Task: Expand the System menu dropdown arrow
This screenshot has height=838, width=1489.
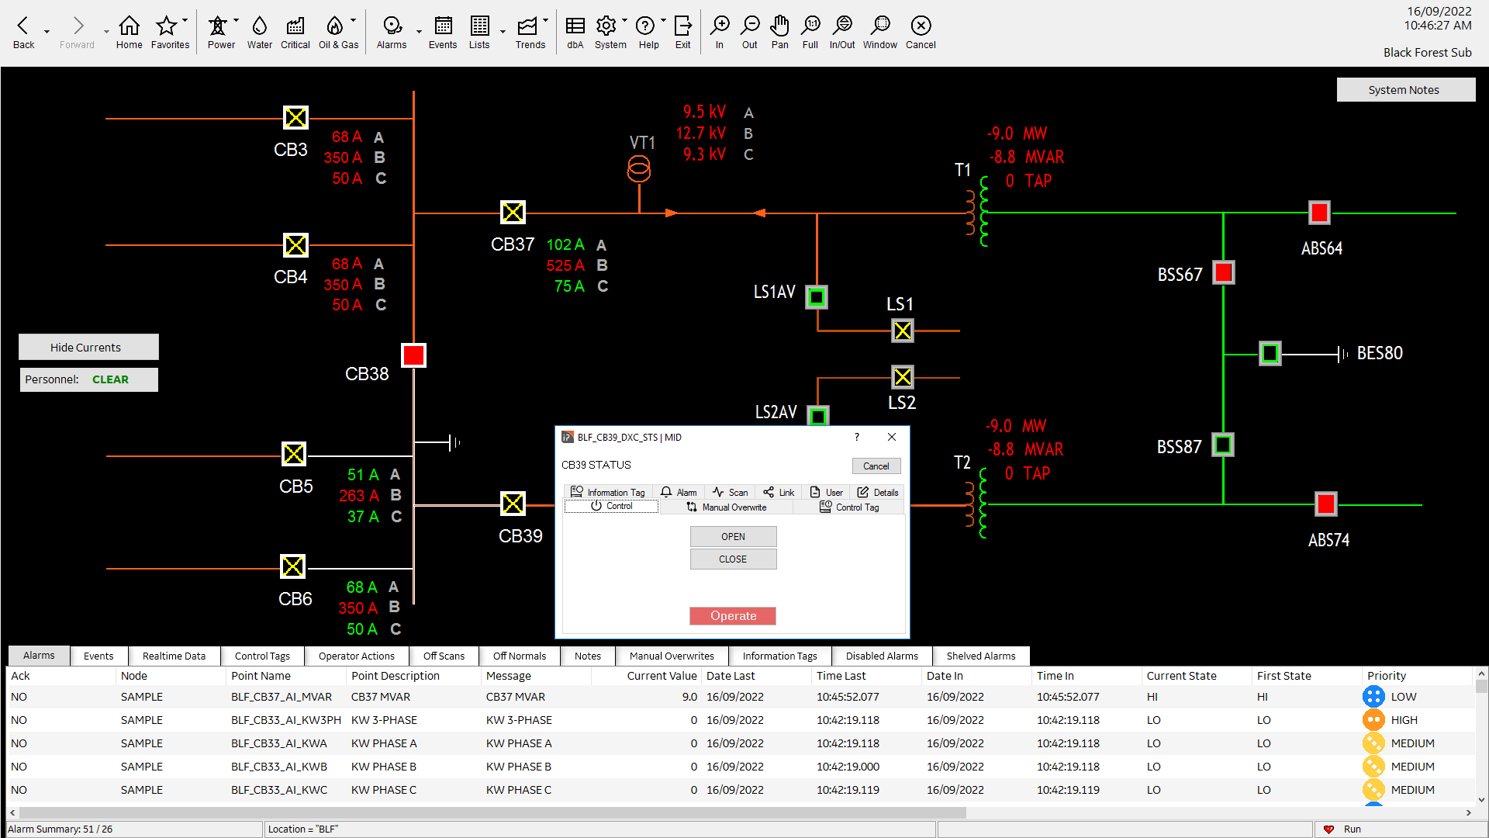Action: coord(624,21)
